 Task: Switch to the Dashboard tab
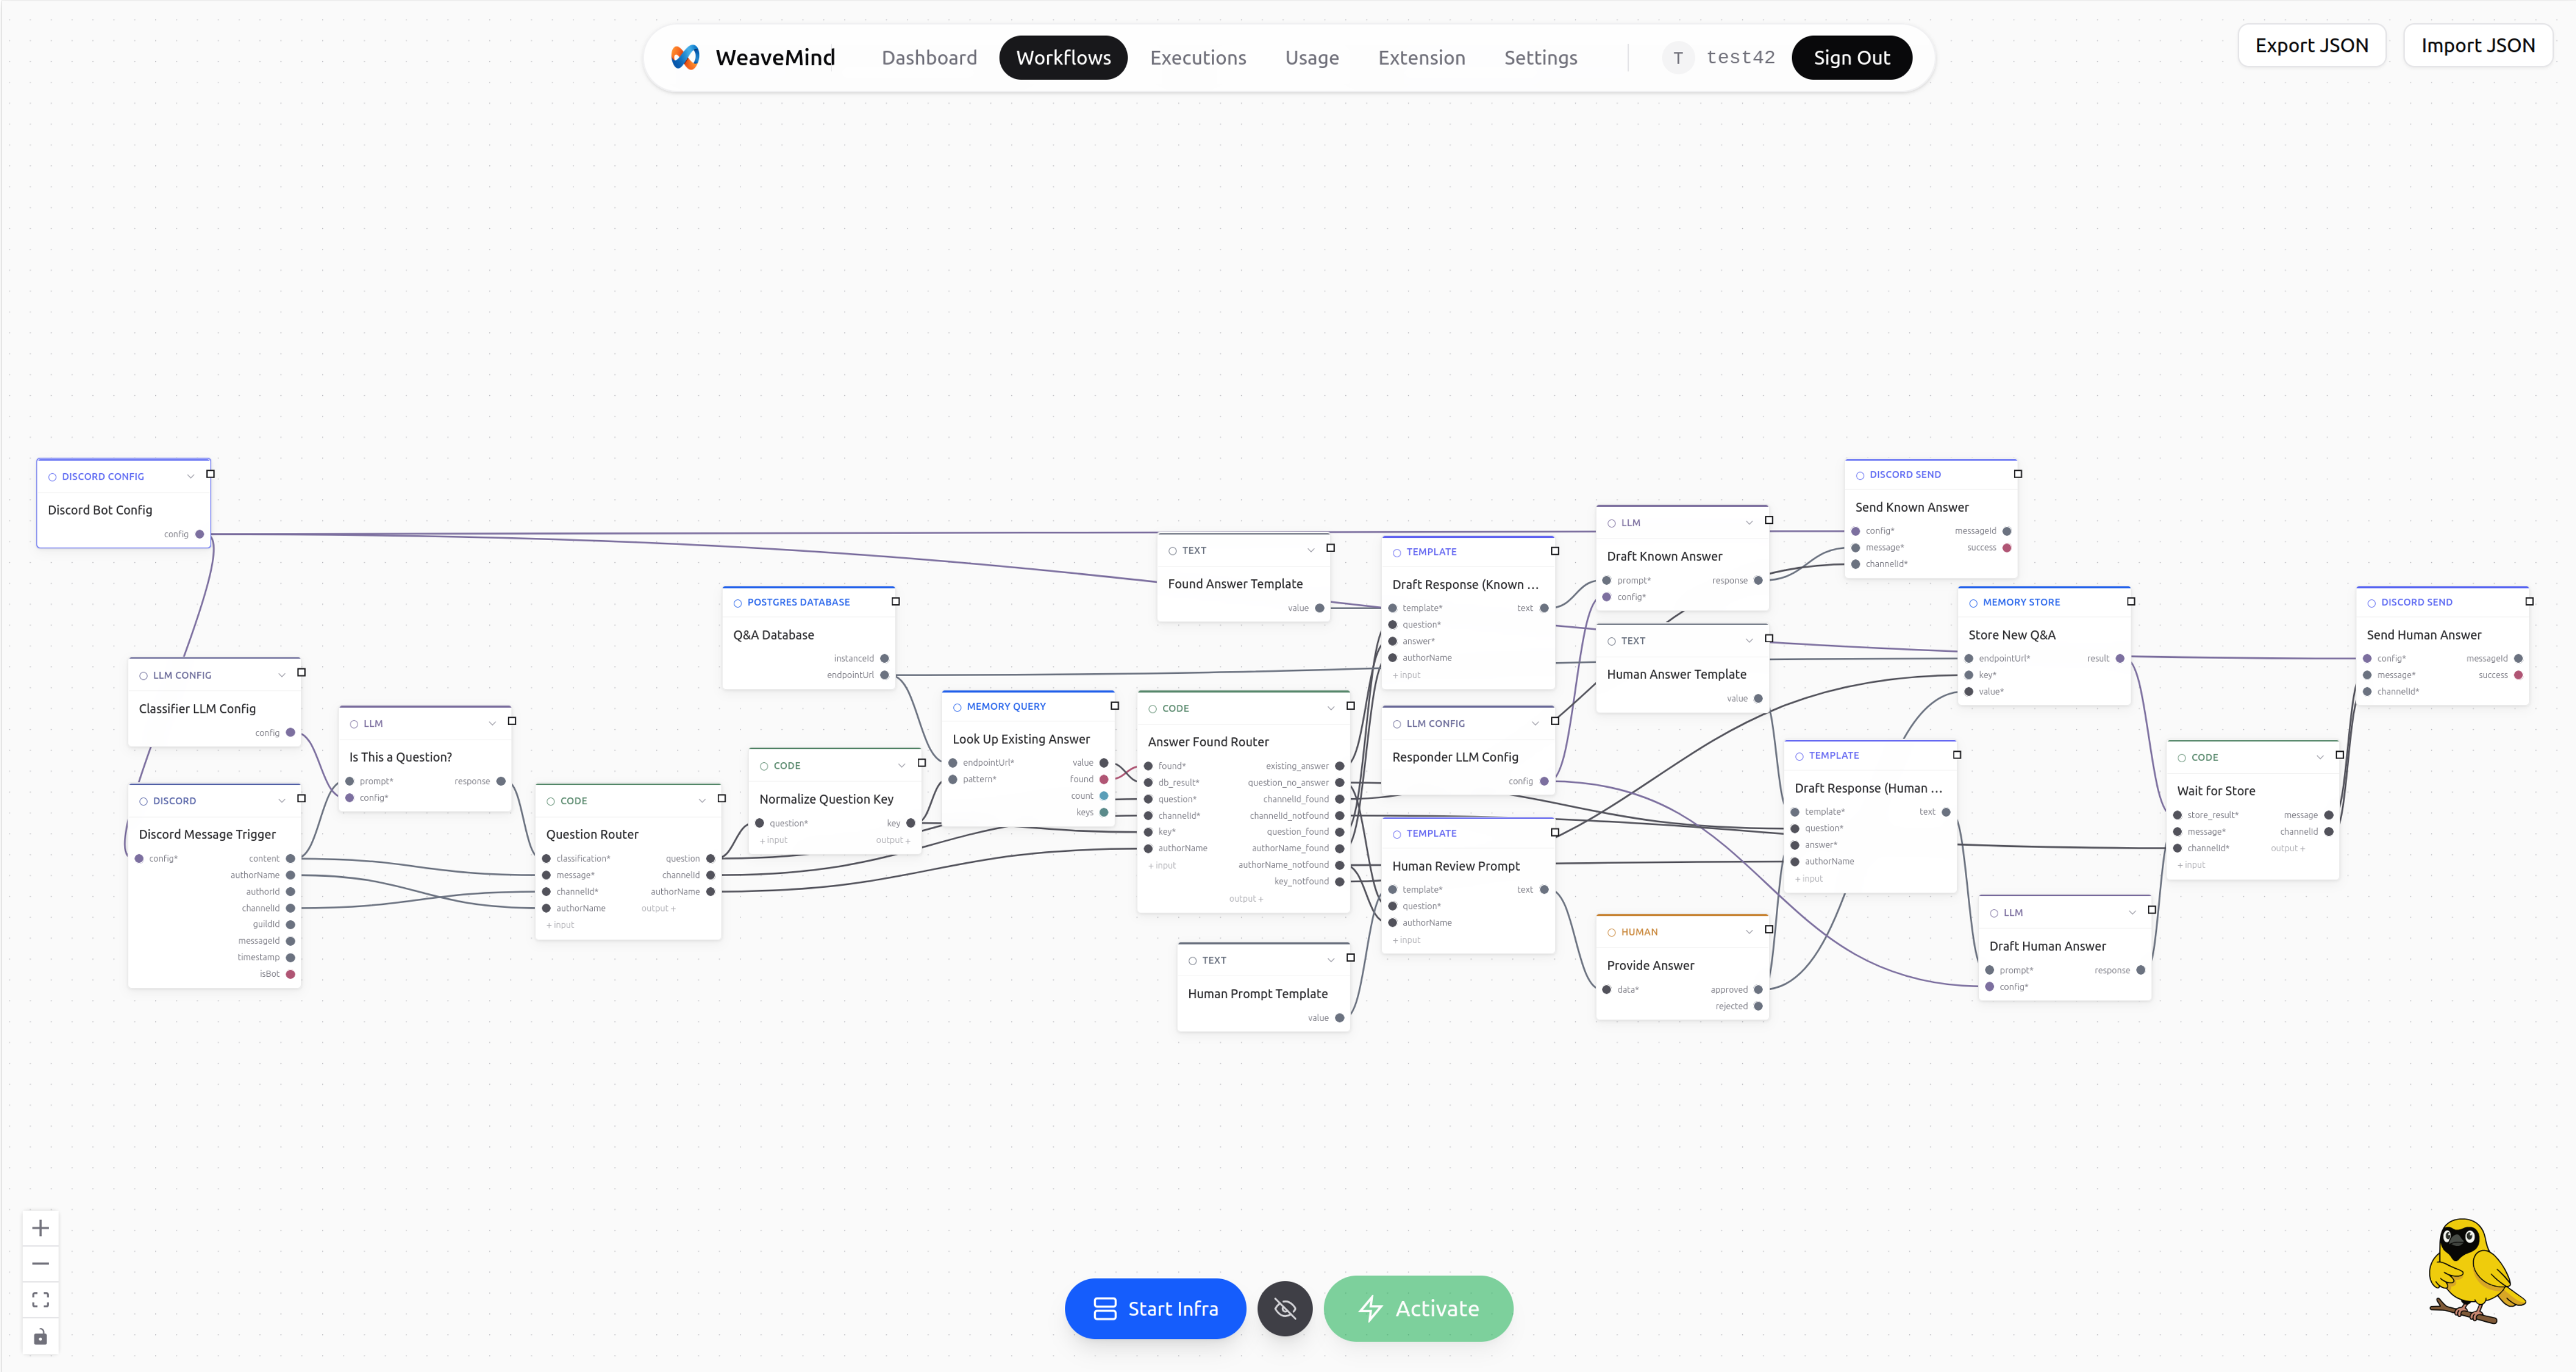tap(929, 57)
